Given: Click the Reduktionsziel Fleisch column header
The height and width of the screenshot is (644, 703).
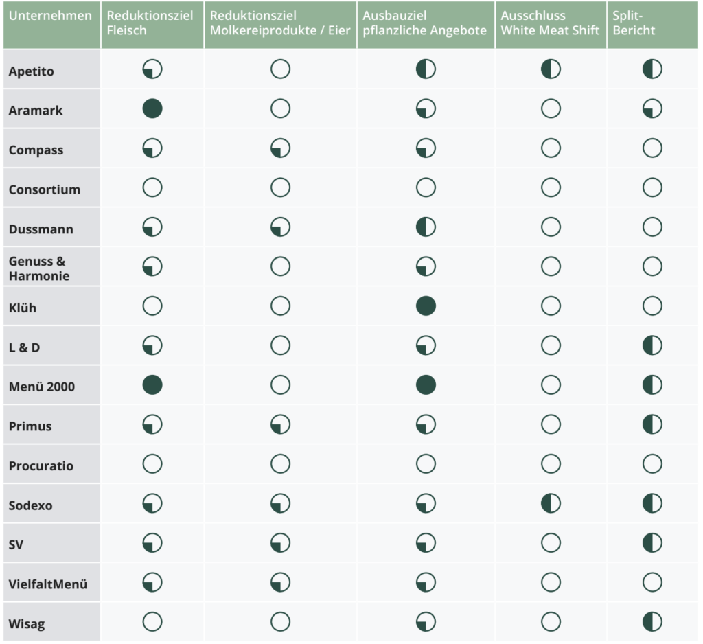Looking at the screenshot, I should coord(152,24).
